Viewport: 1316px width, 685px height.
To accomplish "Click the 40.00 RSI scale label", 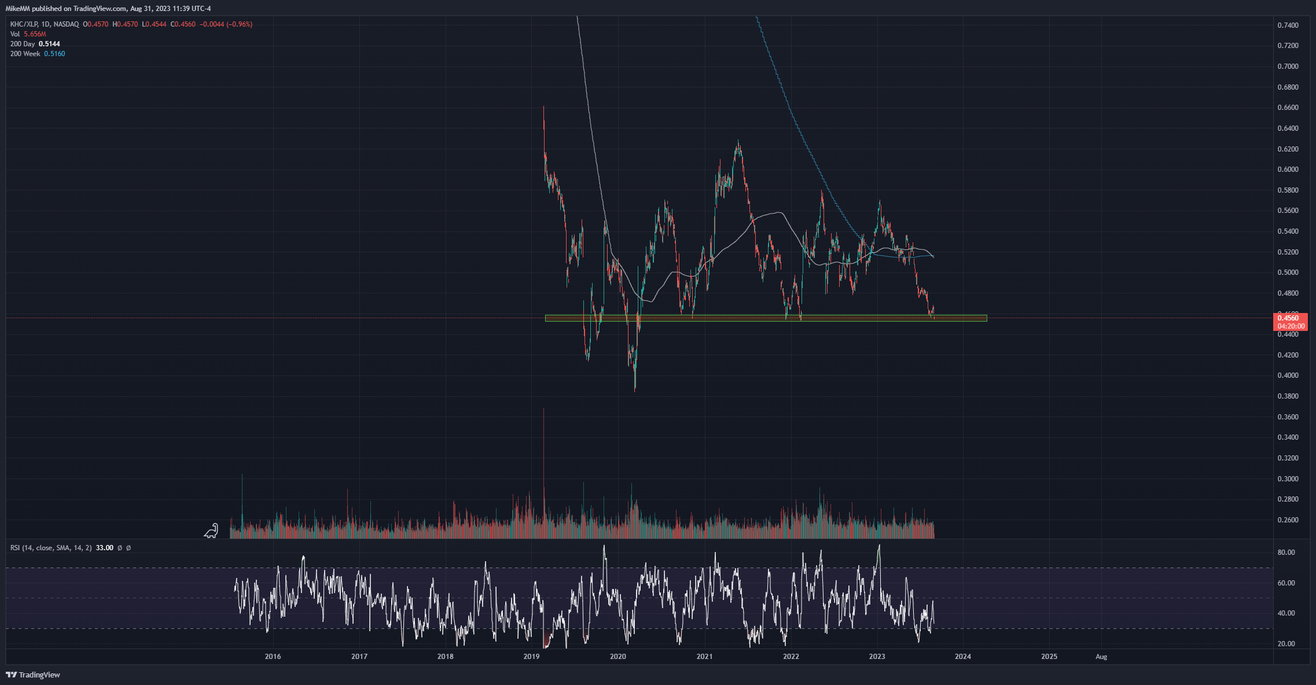I will (1286, 613).
